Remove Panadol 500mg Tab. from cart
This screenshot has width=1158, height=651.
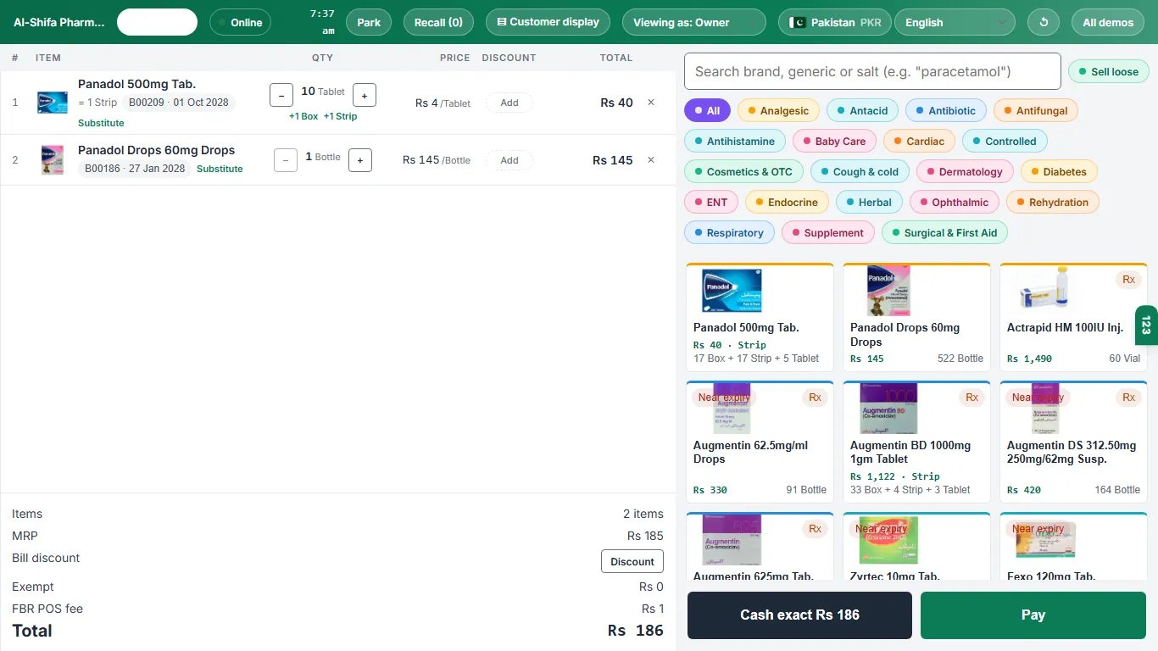[x=651, y=103]
